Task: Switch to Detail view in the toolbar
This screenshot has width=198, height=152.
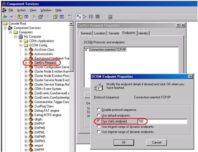Action: 97,17
